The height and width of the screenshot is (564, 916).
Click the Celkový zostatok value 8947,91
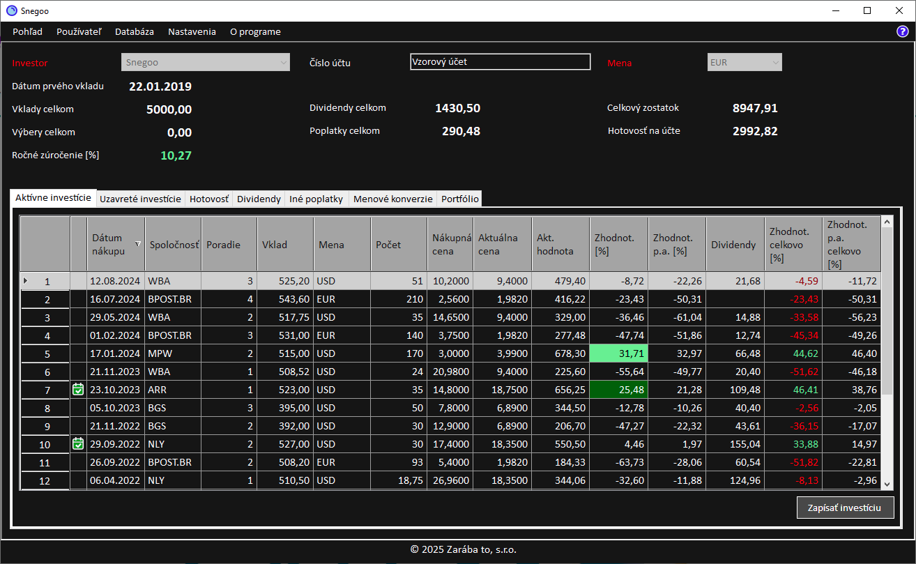(x=755, y=108)
